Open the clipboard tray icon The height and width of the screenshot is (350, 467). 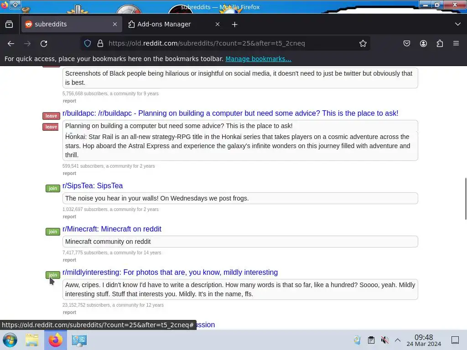point(371,340)
